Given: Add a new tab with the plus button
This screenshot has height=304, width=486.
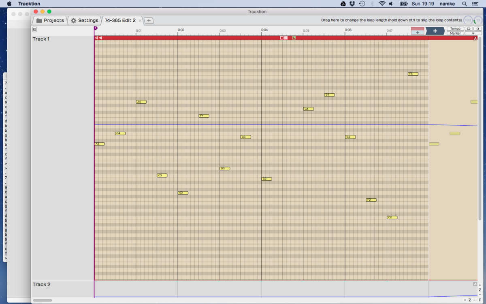Looking at the screenshot, I should [149, 20].
